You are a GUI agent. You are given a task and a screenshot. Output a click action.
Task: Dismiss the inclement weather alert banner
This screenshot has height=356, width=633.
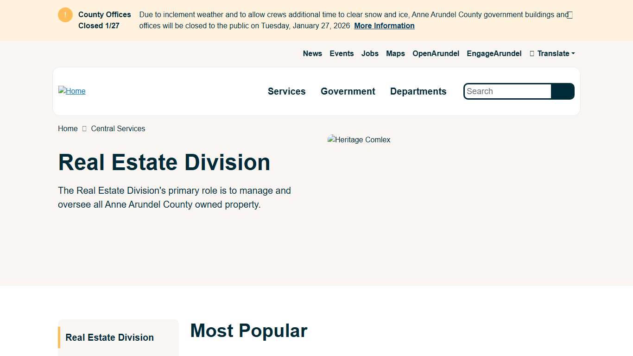pos(569,14)
